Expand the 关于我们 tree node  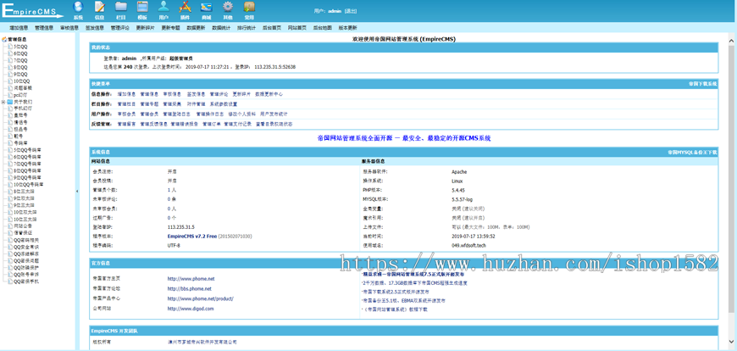(x=3, y=102)
